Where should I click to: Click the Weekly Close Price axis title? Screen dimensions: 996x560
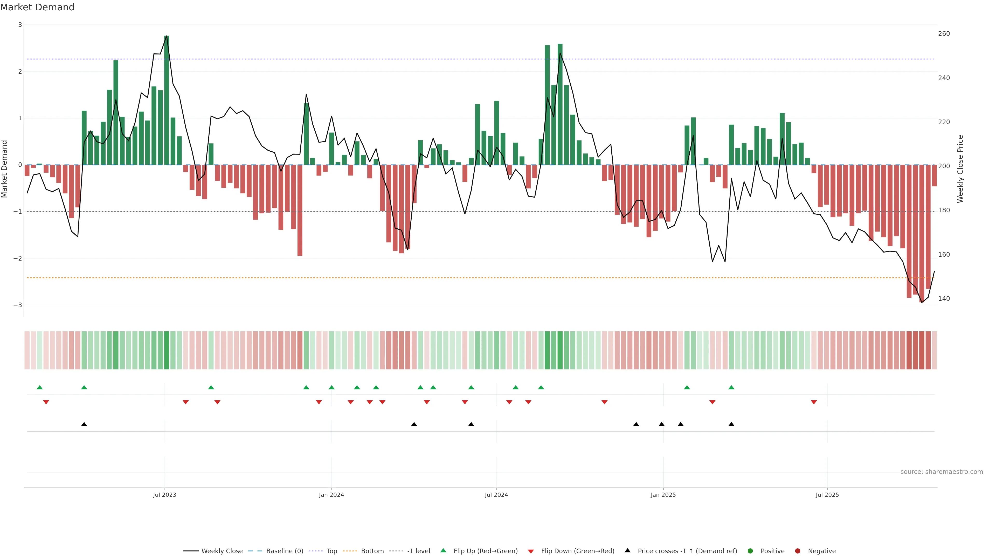[960, 169]
